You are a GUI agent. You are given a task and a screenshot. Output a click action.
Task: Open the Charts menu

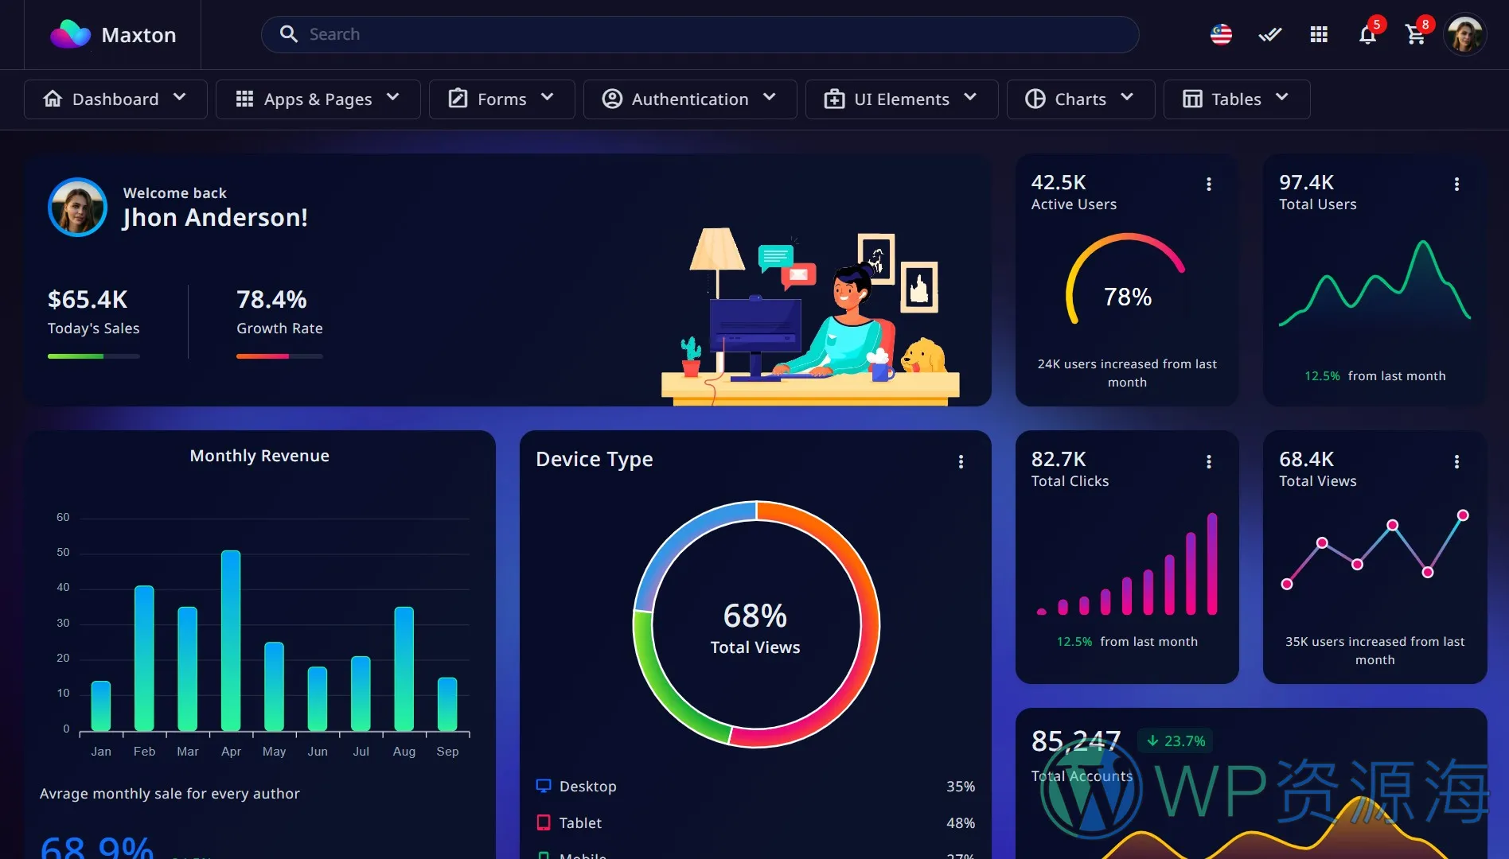click(x=1080, y=99)
